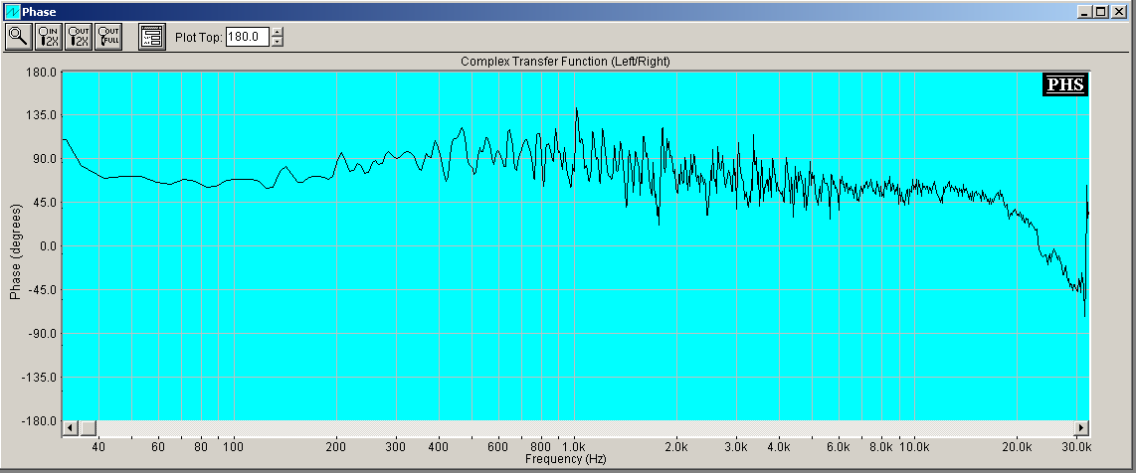Image resolution: width=1136 pixels, height=473 pixels.
Task: Click the 0.0 y-axis value
Action: pos(47,246)
